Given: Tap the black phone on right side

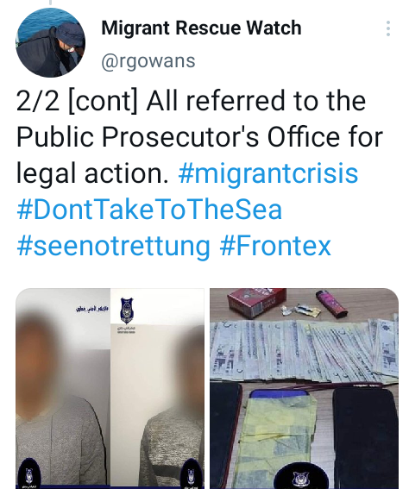Looking at the screenshot, I should point(365,437).
